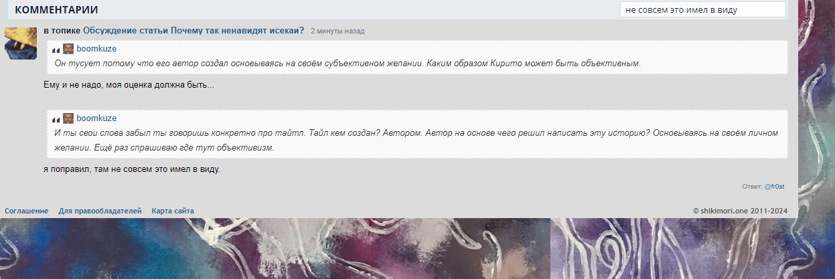Click reply text 'я поправил, там не совсем'
The width and height of the screenshot is (835, 279).
click(131, 169)
